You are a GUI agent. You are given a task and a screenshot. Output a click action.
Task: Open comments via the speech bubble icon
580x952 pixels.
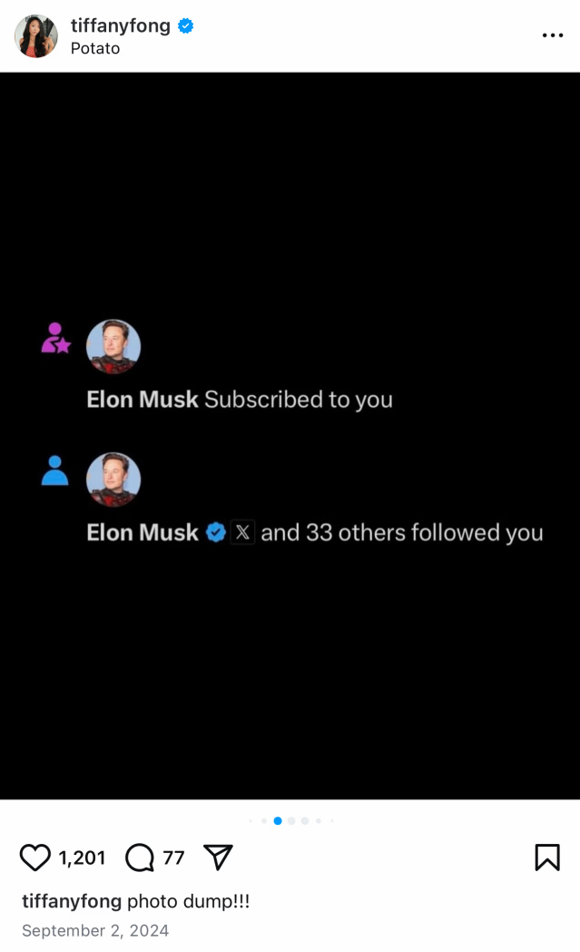(x=140, y=858)
